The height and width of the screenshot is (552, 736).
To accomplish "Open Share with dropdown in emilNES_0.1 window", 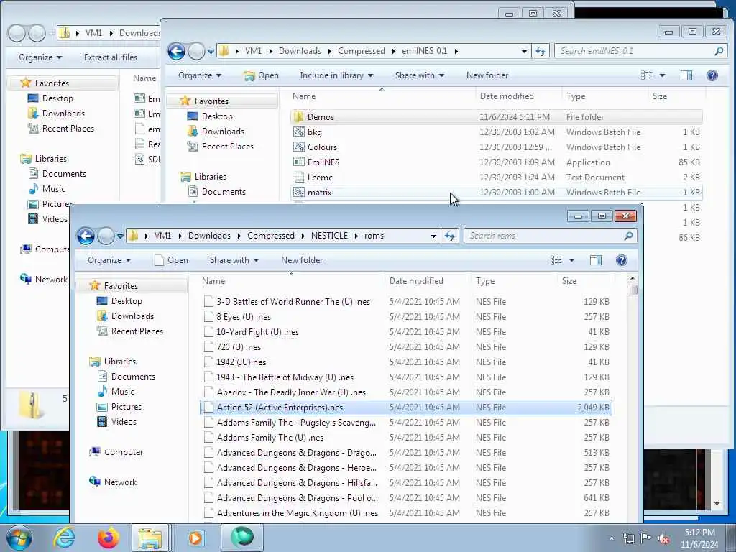I will point(419,75).
